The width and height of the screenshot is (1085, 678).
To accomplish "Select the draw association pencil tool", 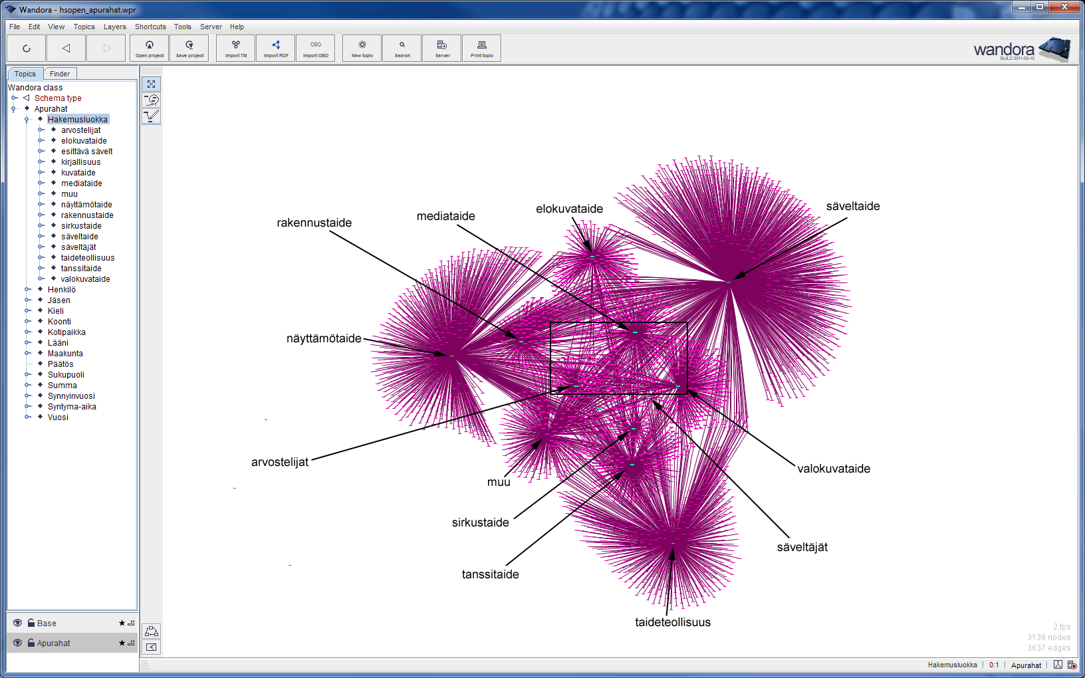I will pos(152,116).
